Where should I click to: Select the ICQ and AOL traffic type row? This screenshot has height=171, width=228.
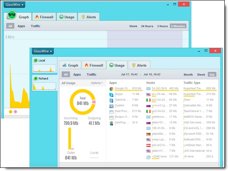200,128
